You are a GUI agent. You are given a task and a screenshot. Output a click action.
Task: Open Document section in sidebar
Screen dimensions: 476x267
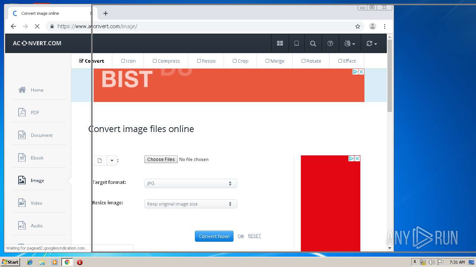[x=42, y=135]
